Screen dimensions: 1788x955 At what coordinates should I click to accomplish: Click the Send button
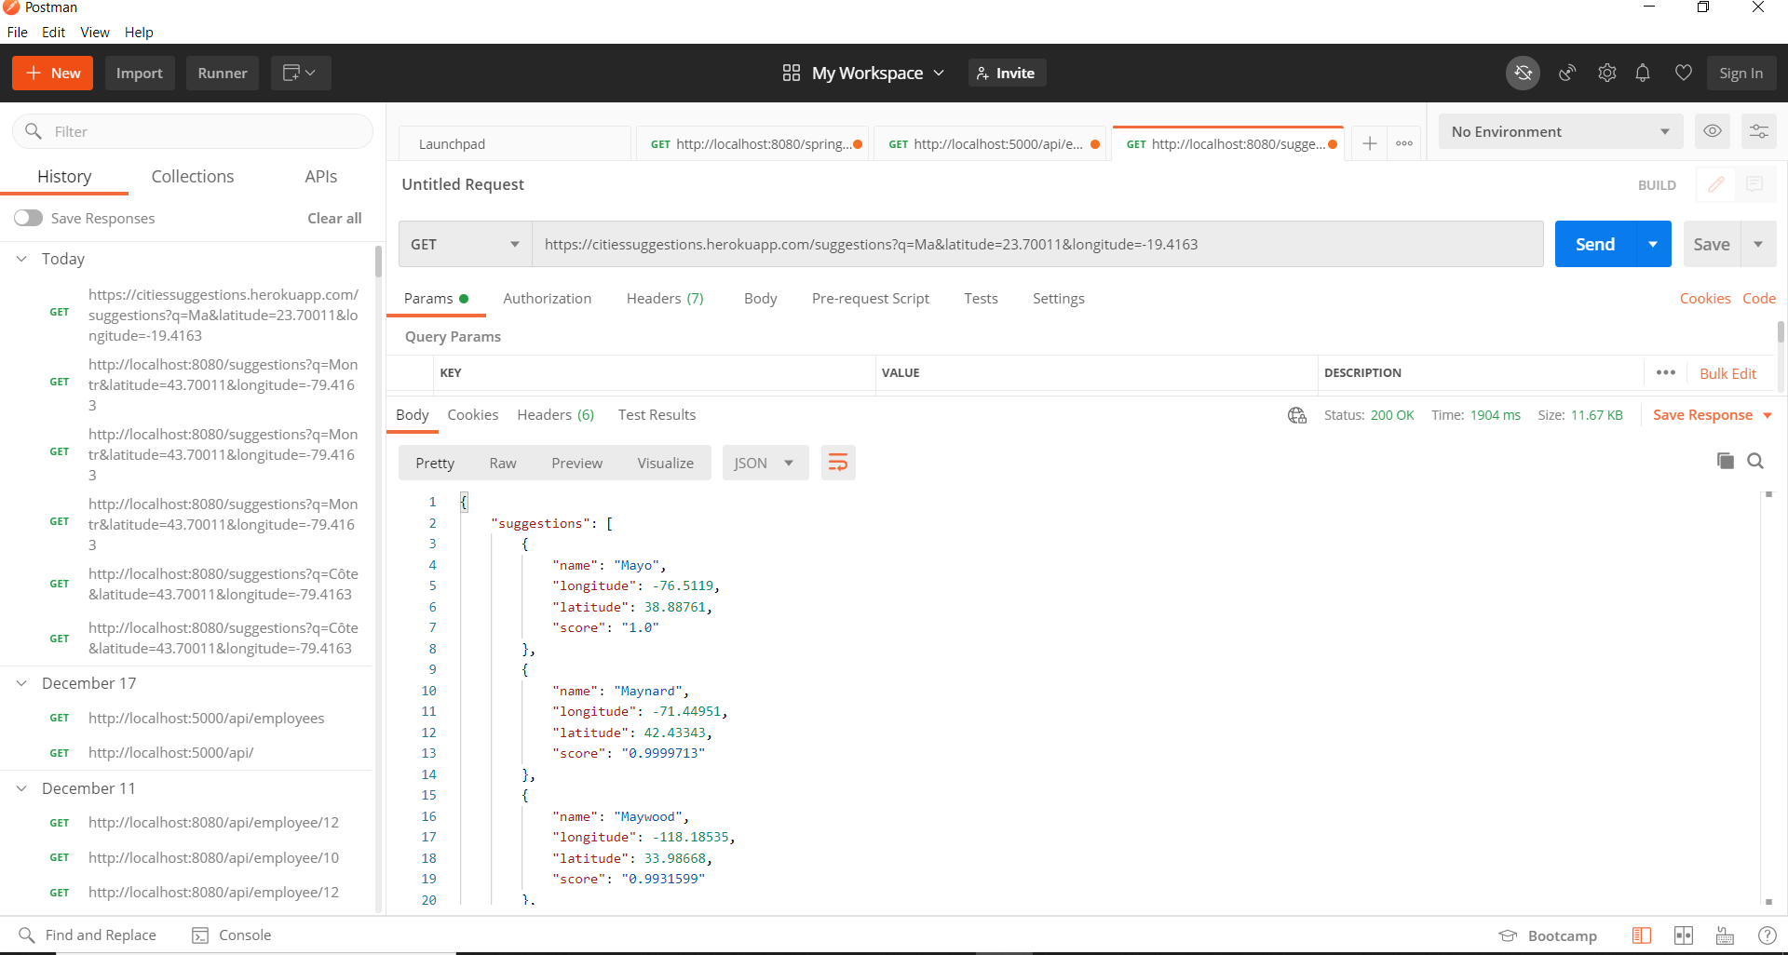point(1594,244)
